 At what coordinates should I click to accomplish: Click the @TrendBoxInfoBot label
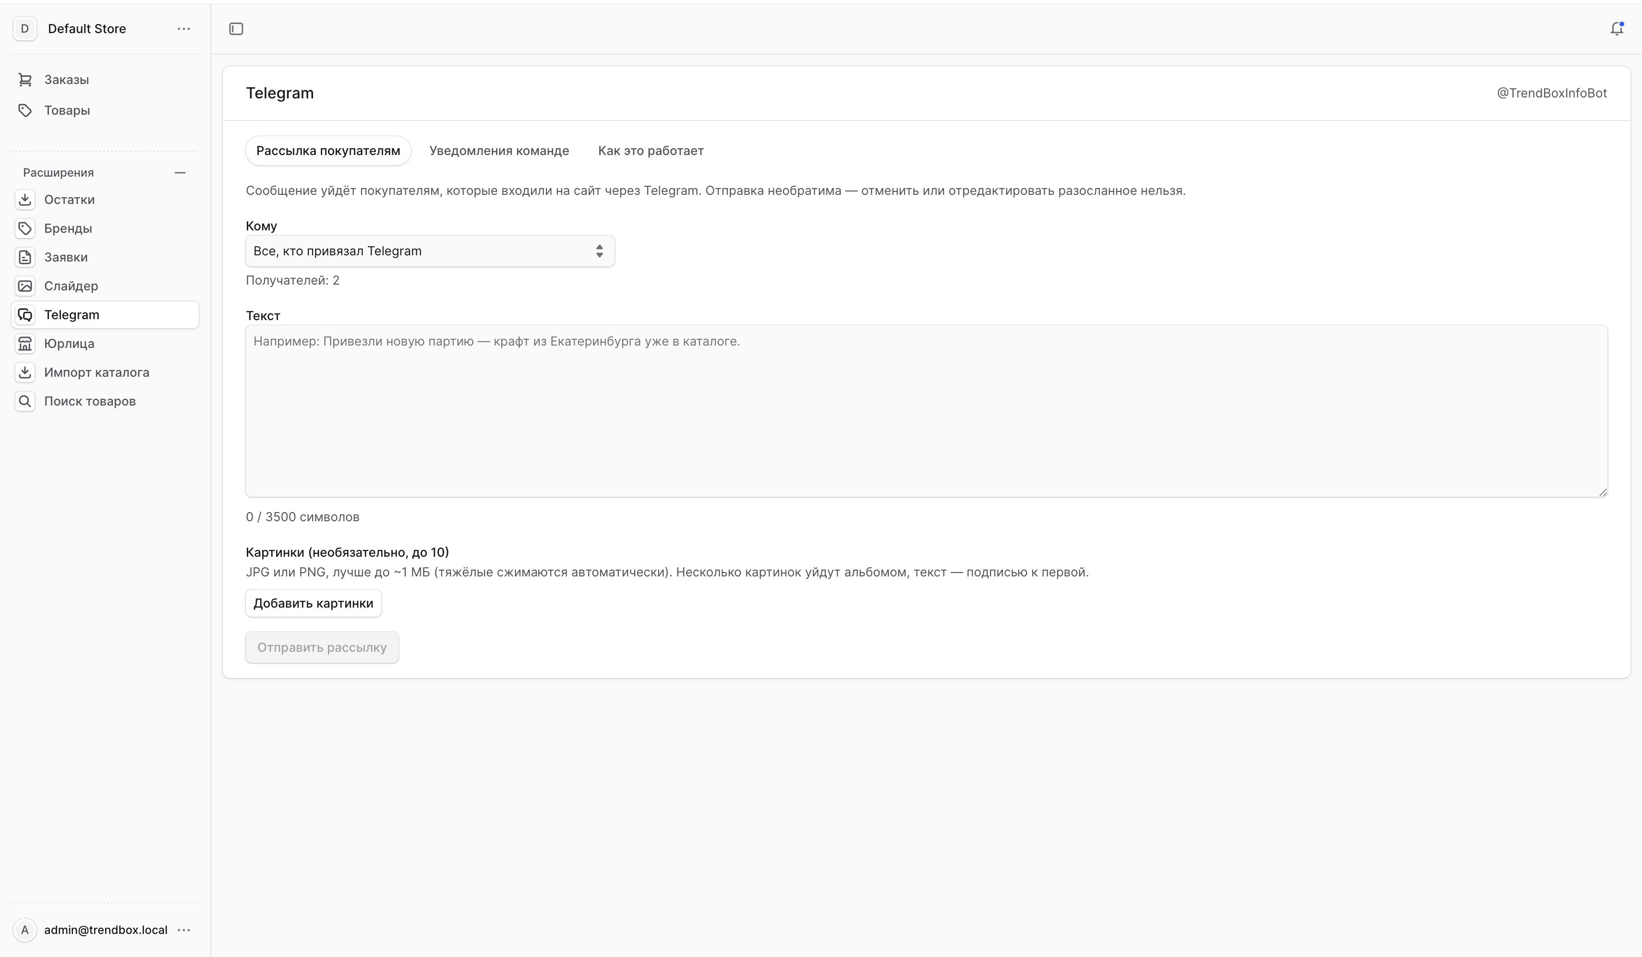(1551, 93)
